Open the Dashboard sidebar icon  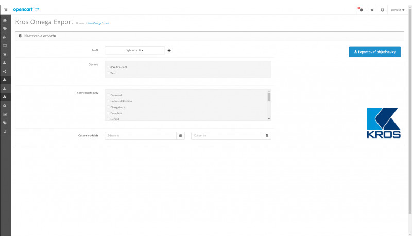[5, 20]
